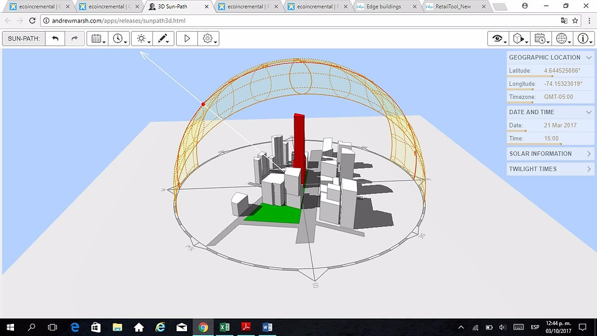Open the pencil drawing tools menu
Viewport: 597px width, 336px height.
[163, 38]
